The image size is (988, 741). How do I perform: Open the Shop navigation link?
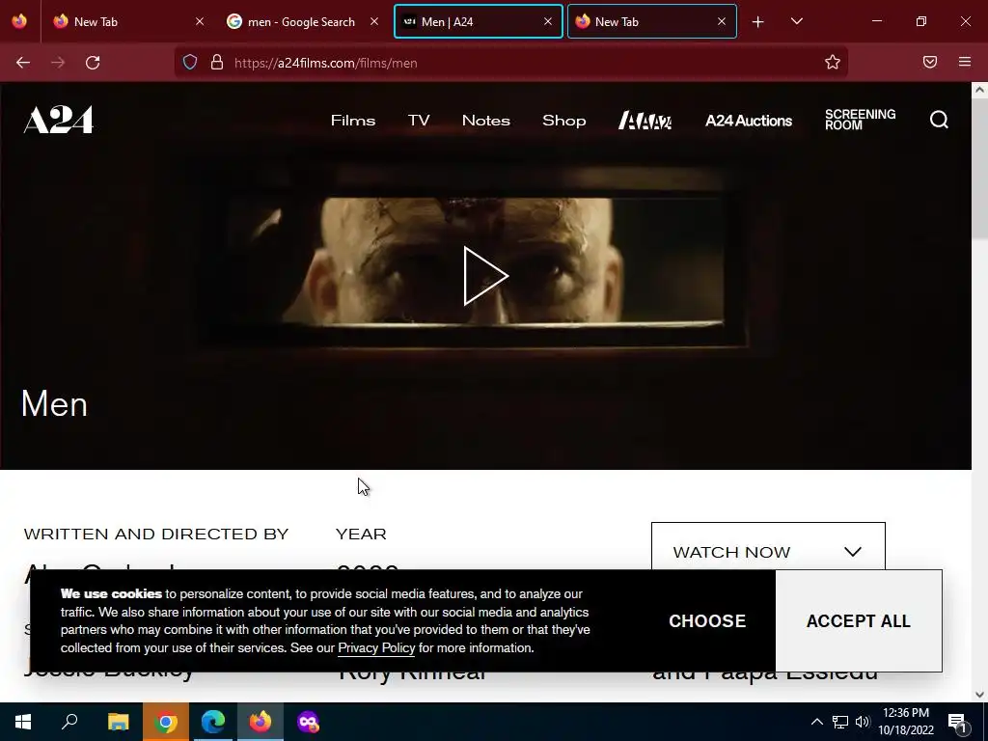click(x=563, y=121)
